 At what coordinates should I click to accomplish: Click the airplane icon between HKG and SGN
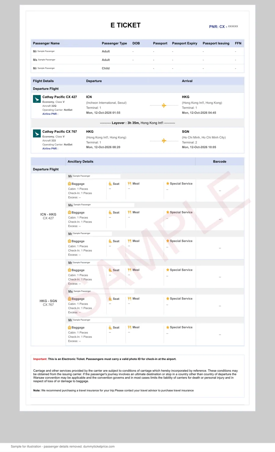click(x=164, y=141)
